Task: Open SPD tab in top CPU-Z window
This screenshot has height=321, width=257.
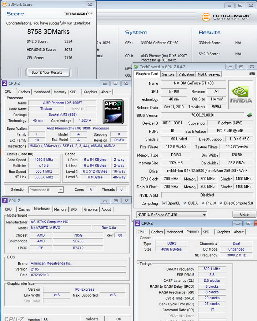Action: click(73, 92)
